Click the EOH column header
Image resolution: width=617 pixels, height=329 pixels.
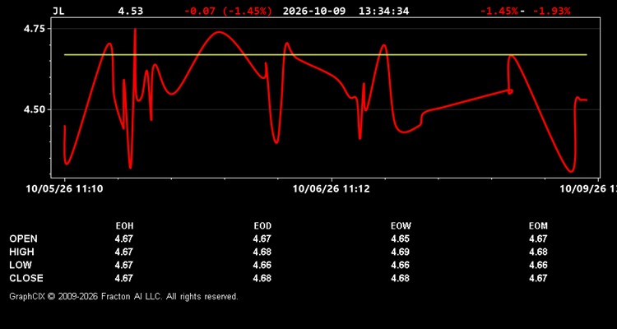[x=124, y=226]
